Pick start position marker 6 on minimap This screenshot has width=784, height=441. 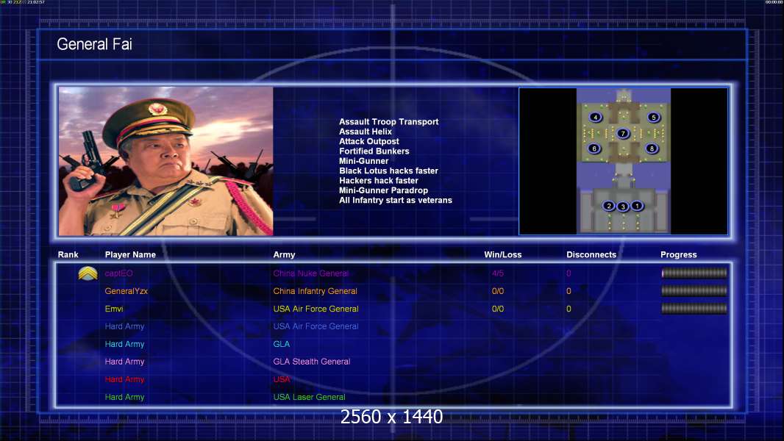594,148
